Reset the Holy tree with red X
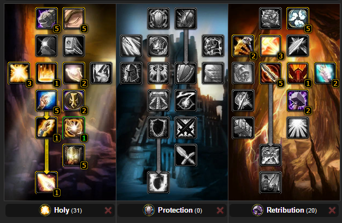The image size is (342, 223). point(108,210)
